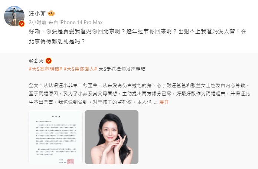The width and height of the screenshot is (258, 169).
Task: Click the red seal stamp on statement document
Action: click(71, 162)
